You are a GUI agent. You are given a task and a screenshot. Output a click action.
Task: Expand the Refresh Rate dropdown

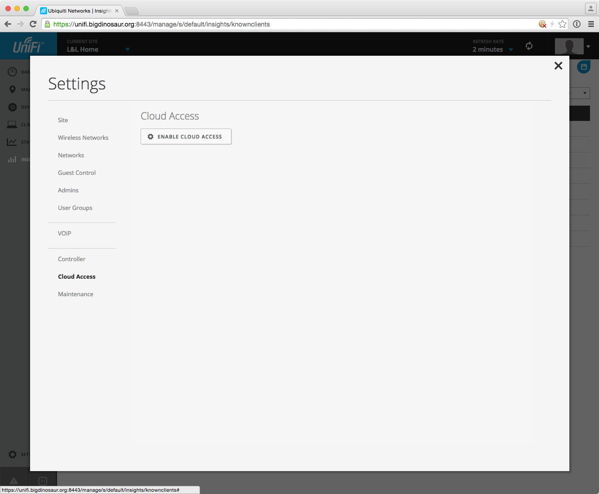[511, 49]
